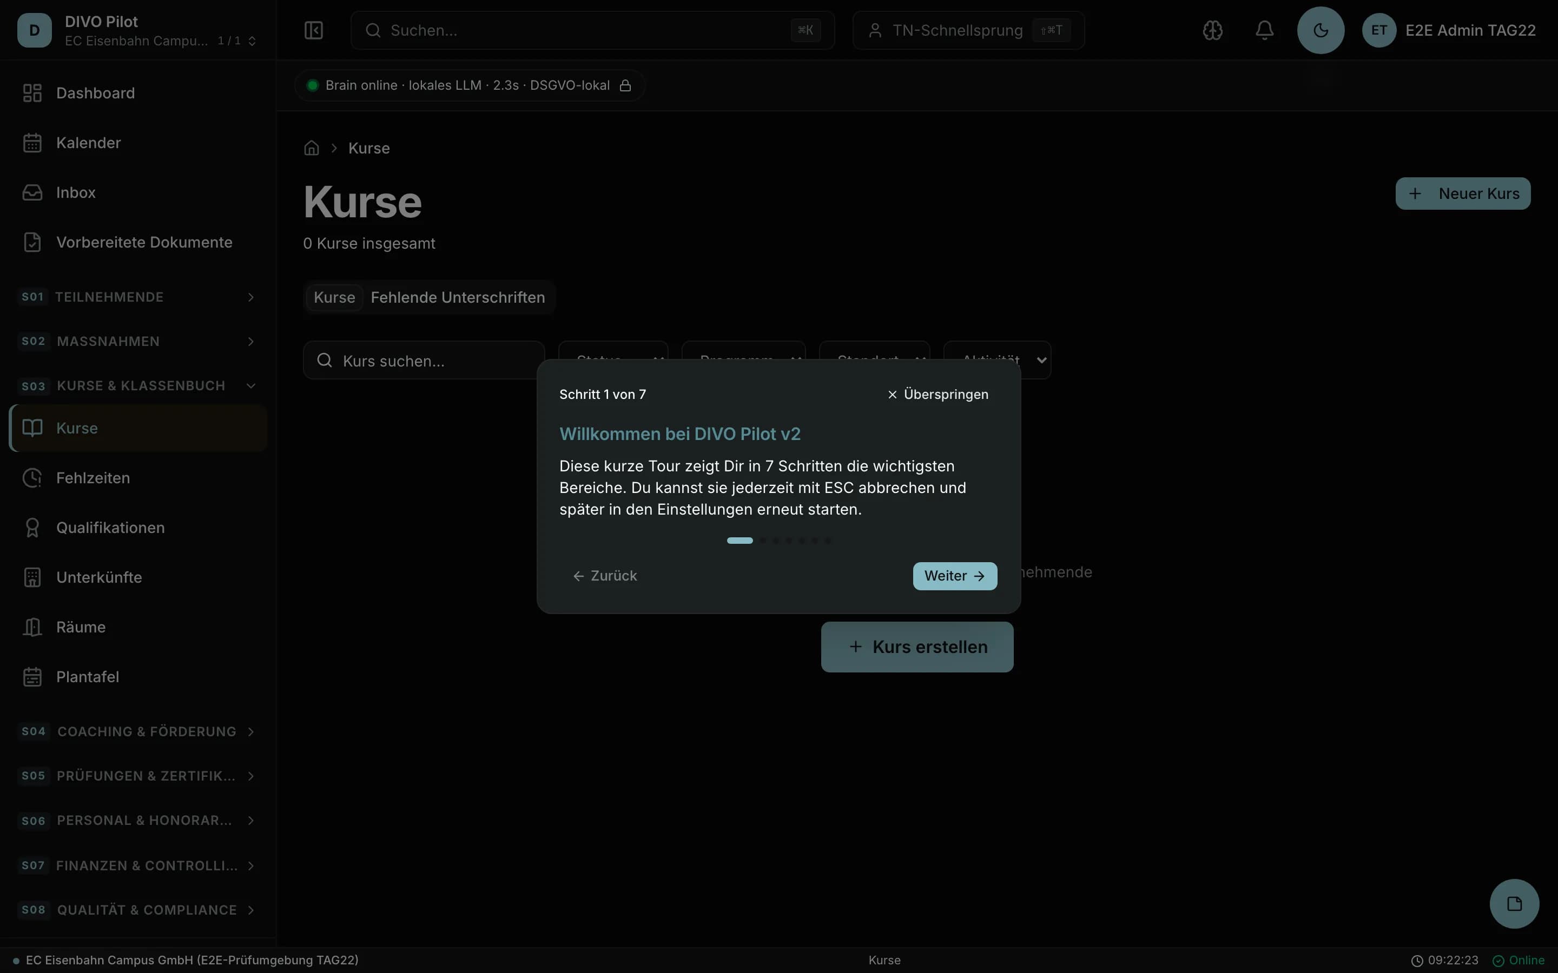Toggle dark mode with the moon button

(x=1321, y=30)
